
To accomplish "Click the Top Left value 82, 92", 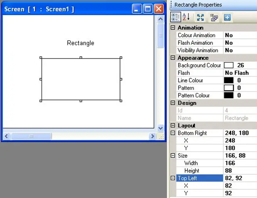I will pos(234,178).
